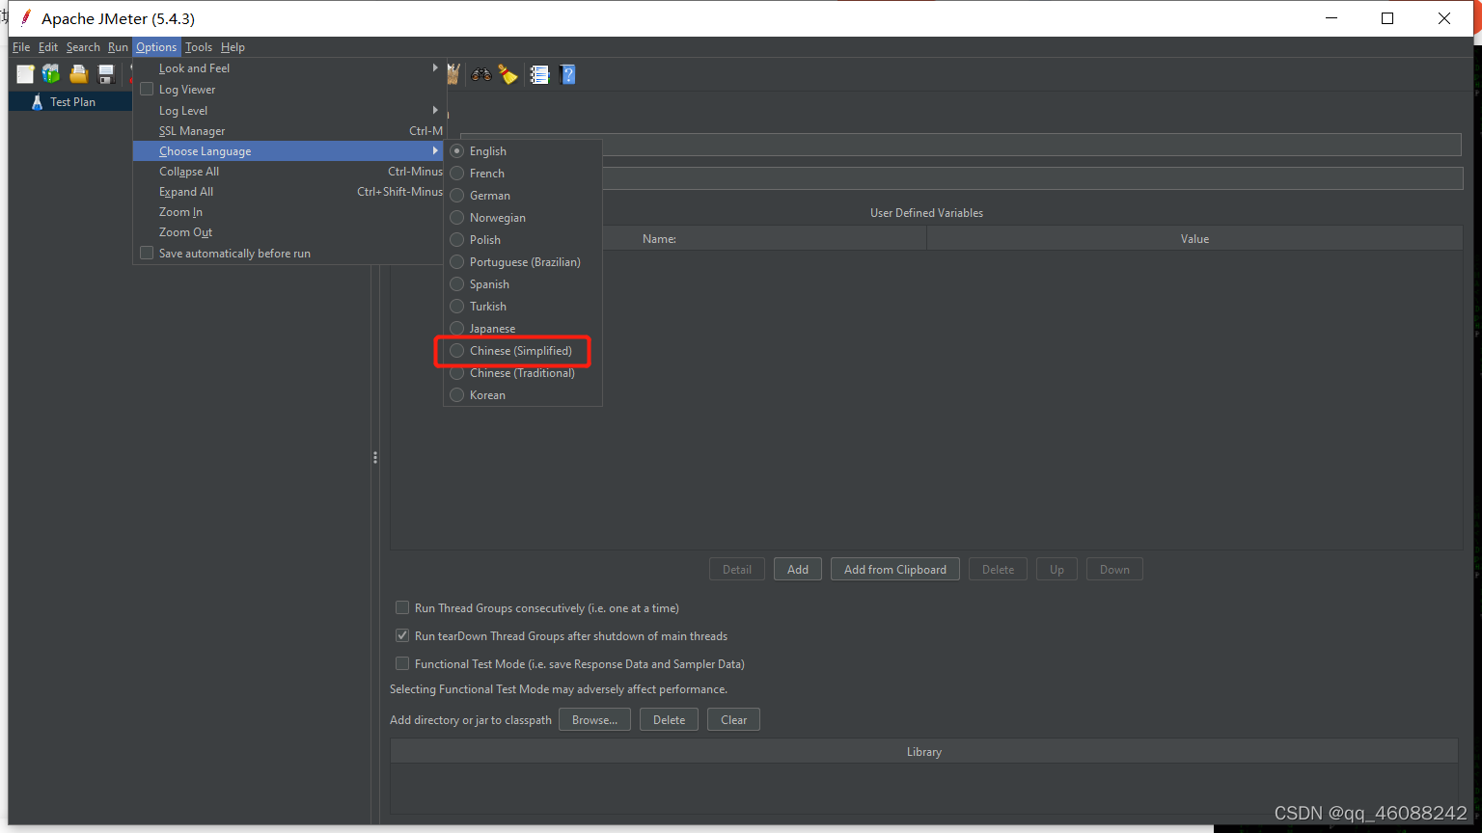Click the classpath Delete button

pos(669,719)
